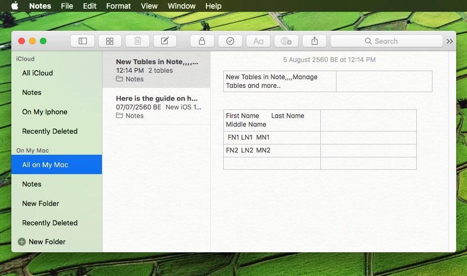This screenshot has height=276, width=467.
Task: Select All on My Mac folder
Action: tap(57, 164)
